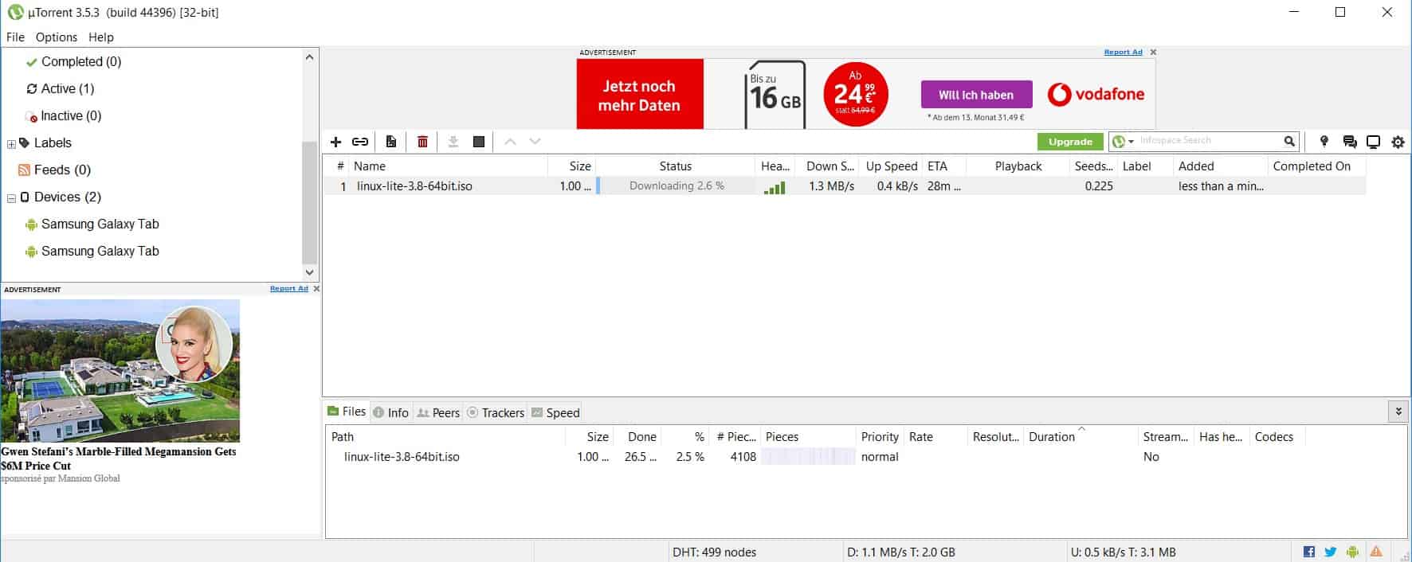Switch to the Trackers tab
Screen dimensions: 1412x562
coord(495,412)
